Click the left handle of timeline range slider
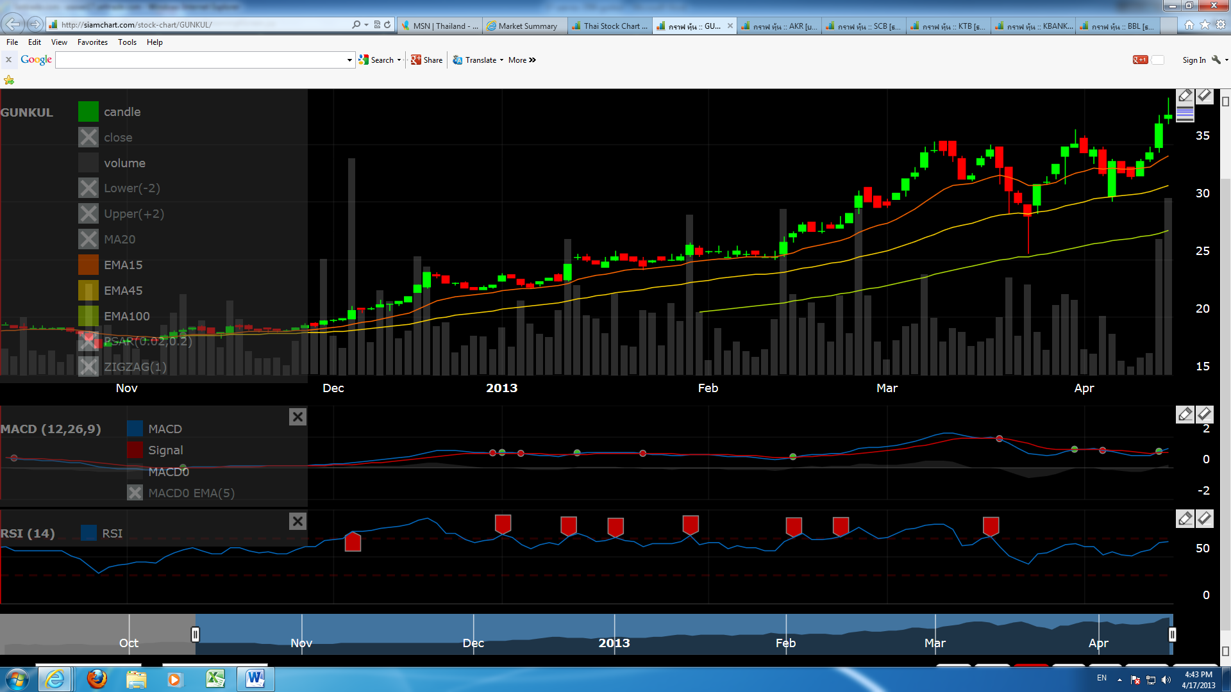The image size is (1231, 692). (x=195, y=634)
